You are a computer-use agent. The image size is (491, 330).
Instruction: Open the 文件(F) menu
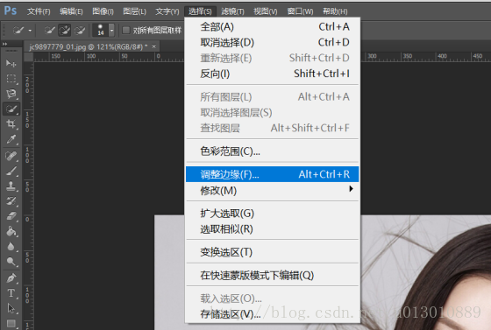tap(39, 11)
